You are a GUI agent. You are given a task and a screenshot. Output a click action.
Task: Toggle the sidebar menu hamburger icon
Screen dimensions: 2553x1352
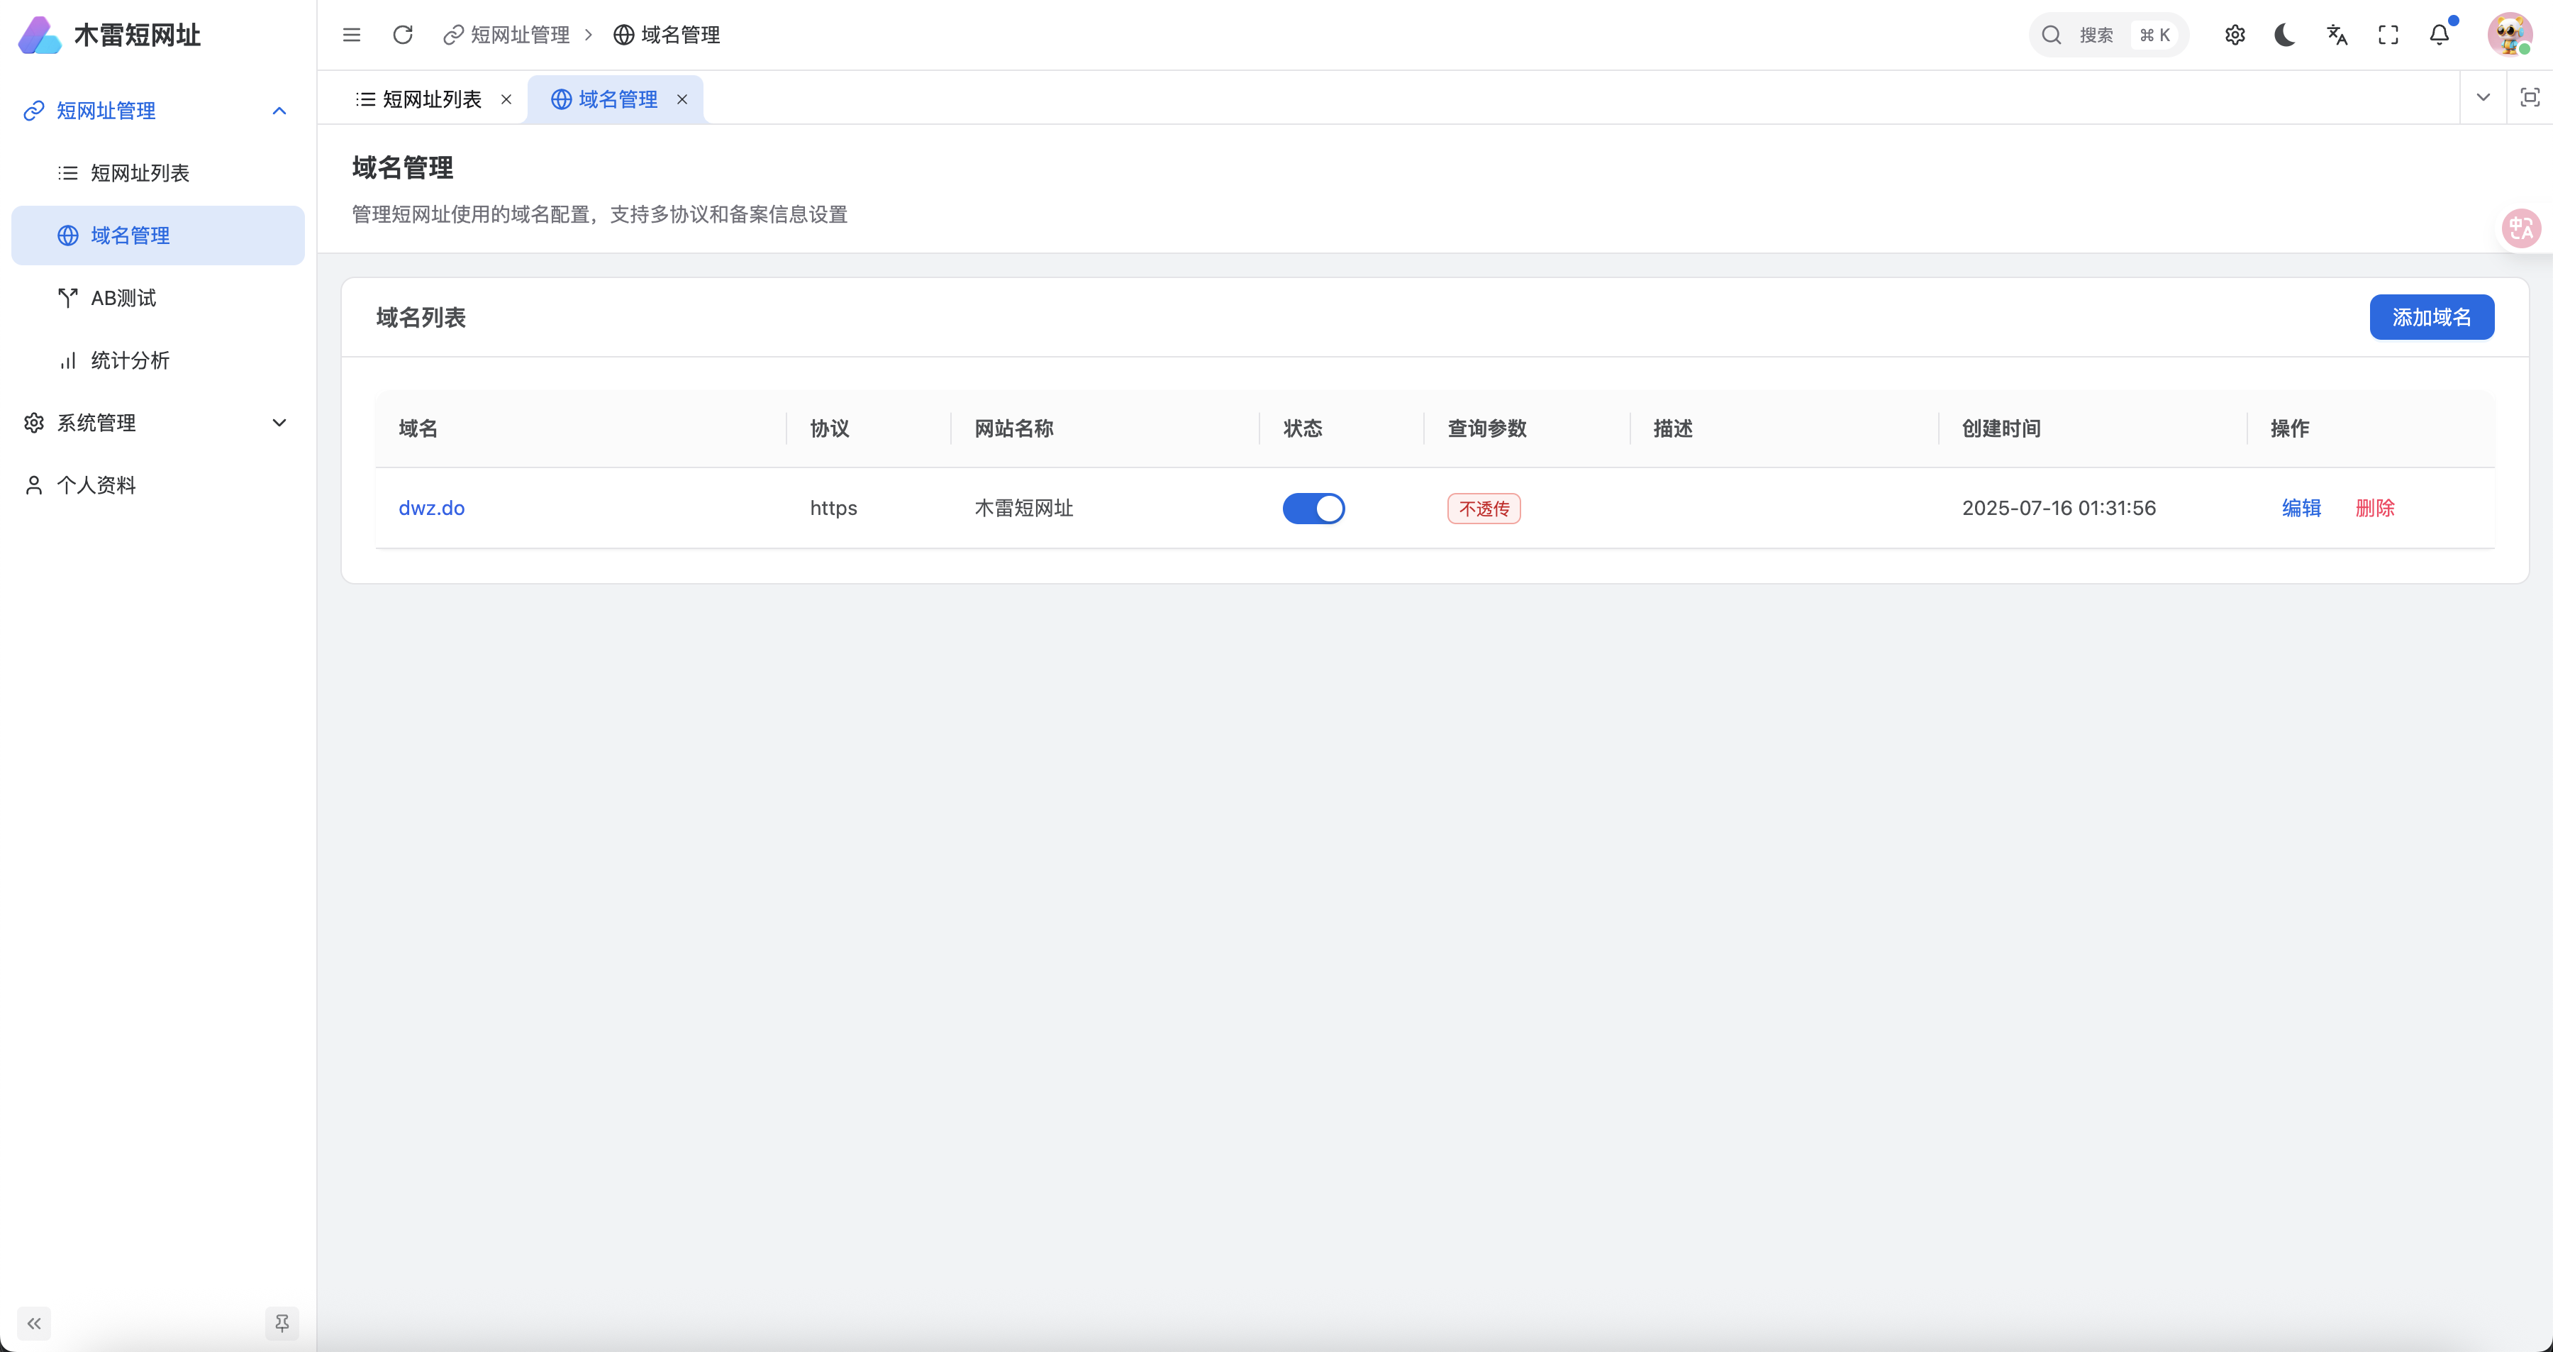(352, 35)
